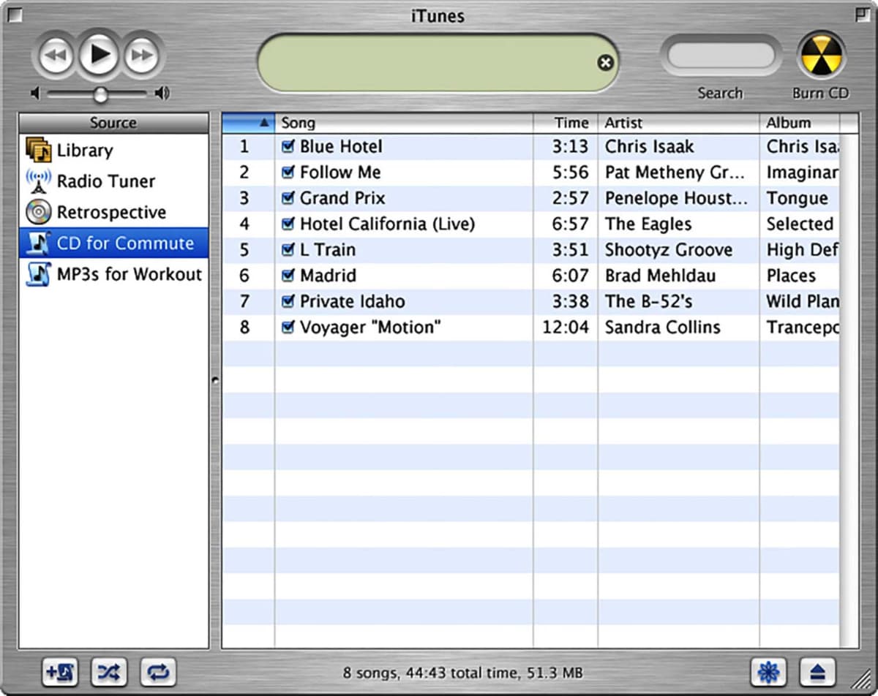Uncheck Voyager "Motion" from the playlist
Image resolution: width=878 pixels, height=696 pixels.
(x=288, y=327)
